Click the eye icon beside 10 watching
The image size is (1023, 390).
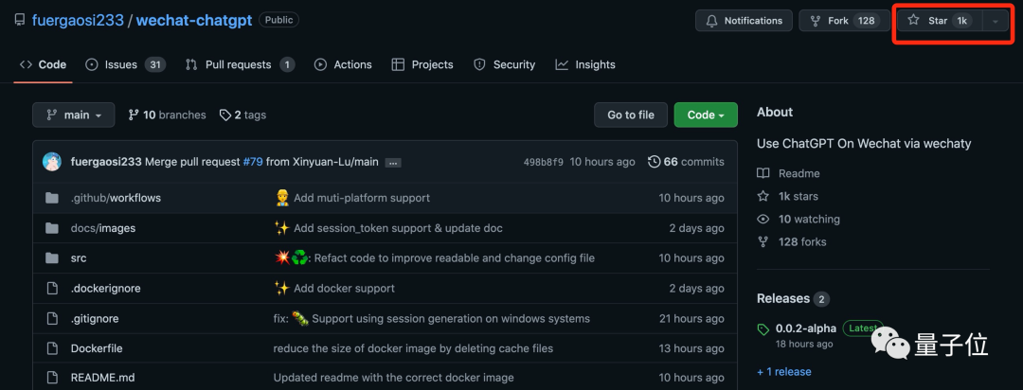point(763,219)
